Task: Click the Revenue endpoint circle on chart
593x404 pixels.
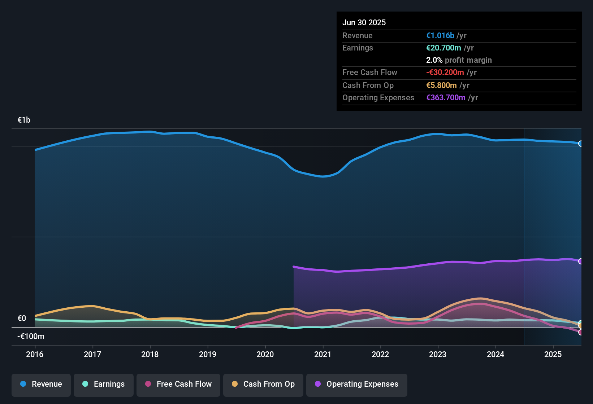Action: (x=581, y=143)
